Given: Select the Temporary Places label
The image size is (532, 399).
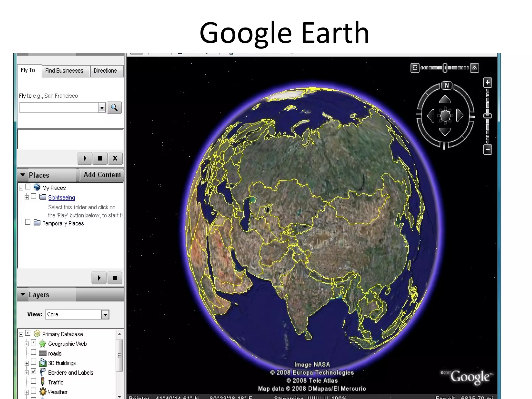Looking at the screenshot, I should pos(63,223).
